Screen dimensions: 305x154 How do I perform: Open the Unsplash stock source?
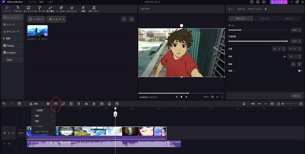[13, 53]
